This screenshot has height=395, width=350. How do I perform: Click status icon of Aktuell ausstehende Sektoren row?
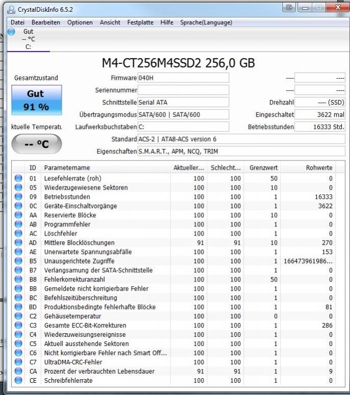(18, 343)
